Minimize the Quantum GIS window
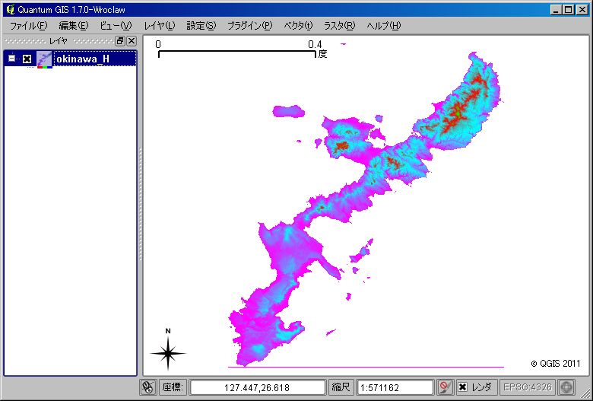 click(555, 10)
